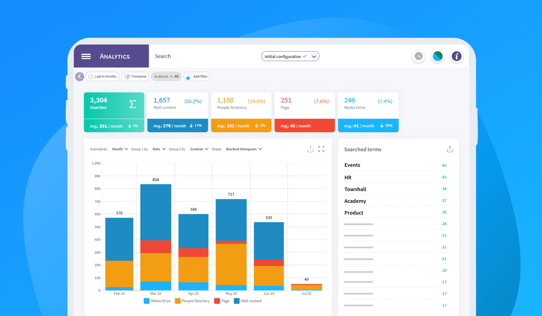Click the May 25 bar labeled 717
This screenshot has width=542, height=316.
coord(231,245)
